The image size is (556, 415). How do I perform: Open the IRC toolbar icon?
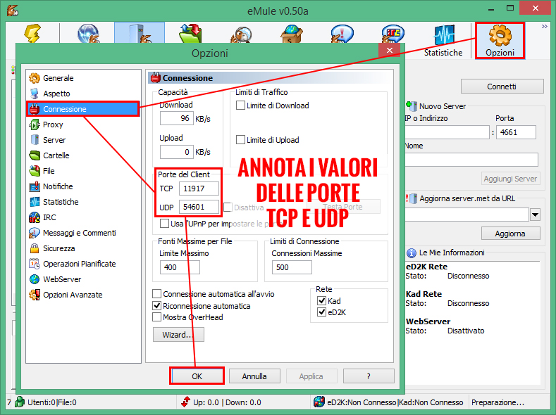click(x=393, y=34)
